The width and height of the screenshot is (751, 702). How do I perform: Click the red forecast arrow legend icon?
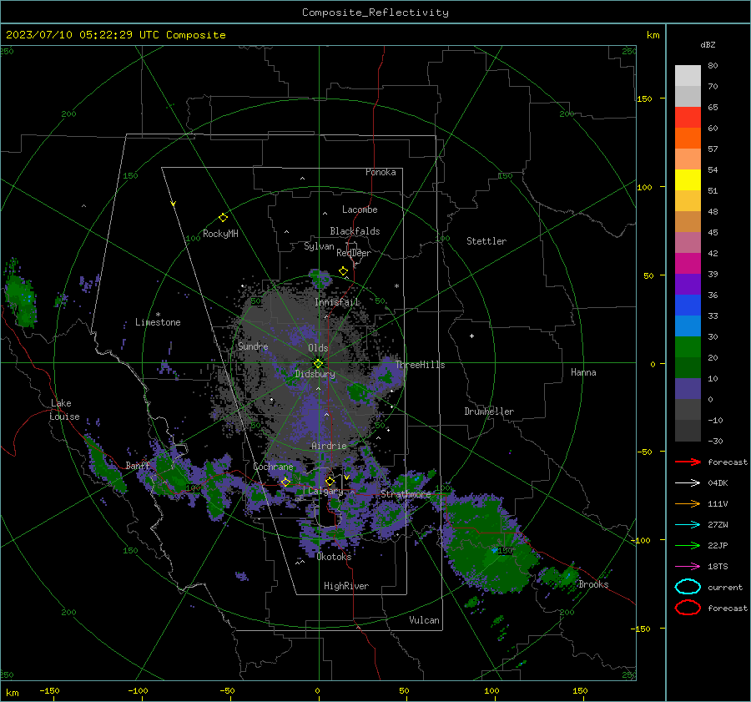coord(688,462)
